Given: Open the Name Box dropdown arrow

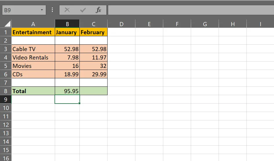Looking at the screenshot, I should coord(42,10).
